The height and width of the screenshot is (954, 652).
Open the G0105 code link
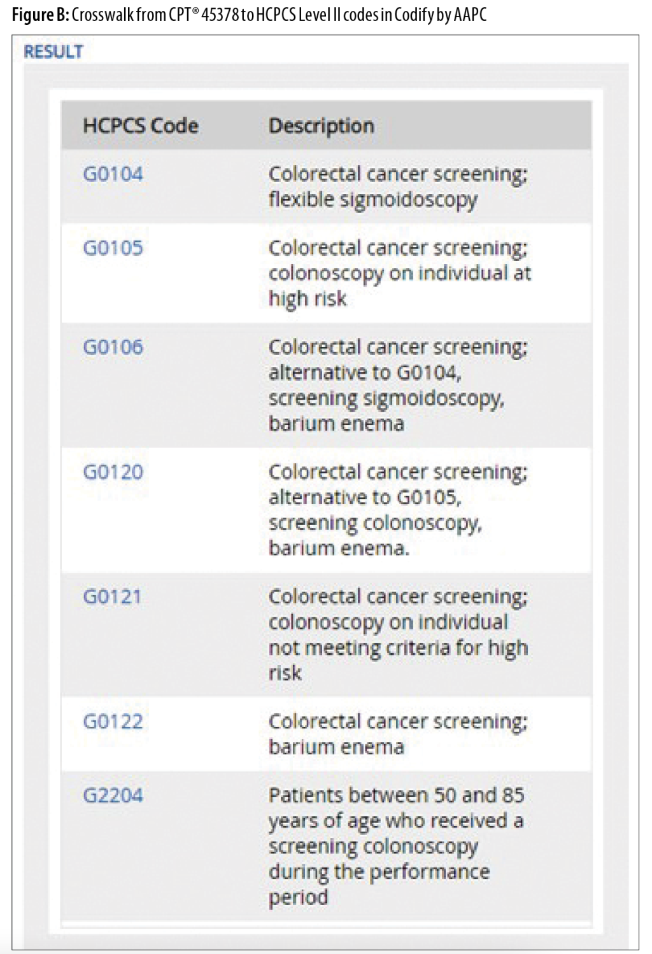(113, 248)
